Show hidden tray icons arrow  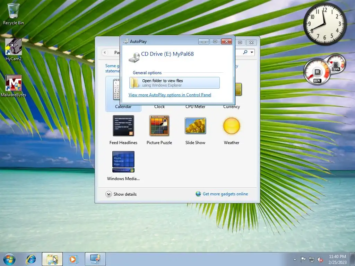point(295,259)
